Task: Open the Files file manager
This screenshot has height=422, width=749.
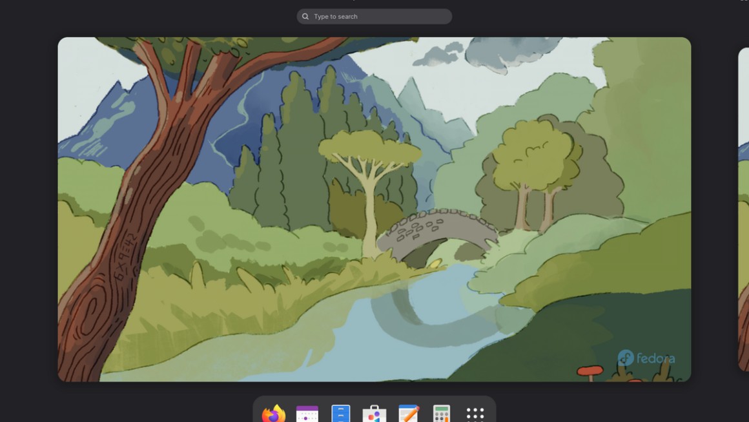Action: pyautogui.click(x=341, y=414)
